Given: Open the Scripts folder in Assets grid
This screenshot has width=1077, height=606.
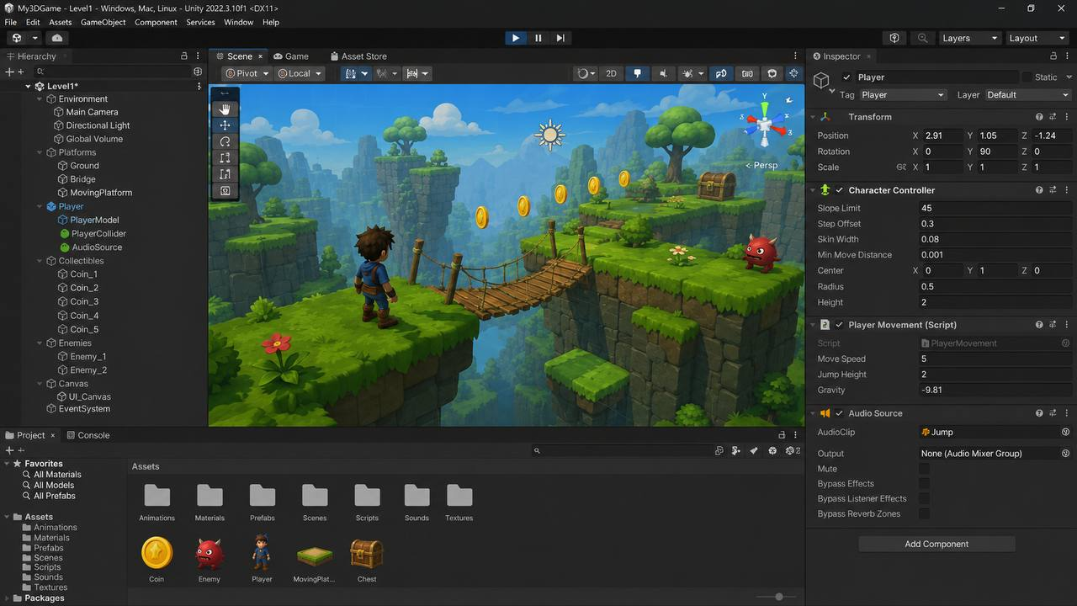Looking at the screenshot, I should [x=367, y=502].
